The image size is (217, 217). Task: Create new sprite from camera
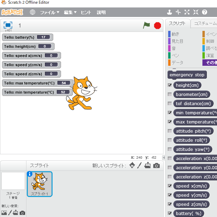[156, 165]
